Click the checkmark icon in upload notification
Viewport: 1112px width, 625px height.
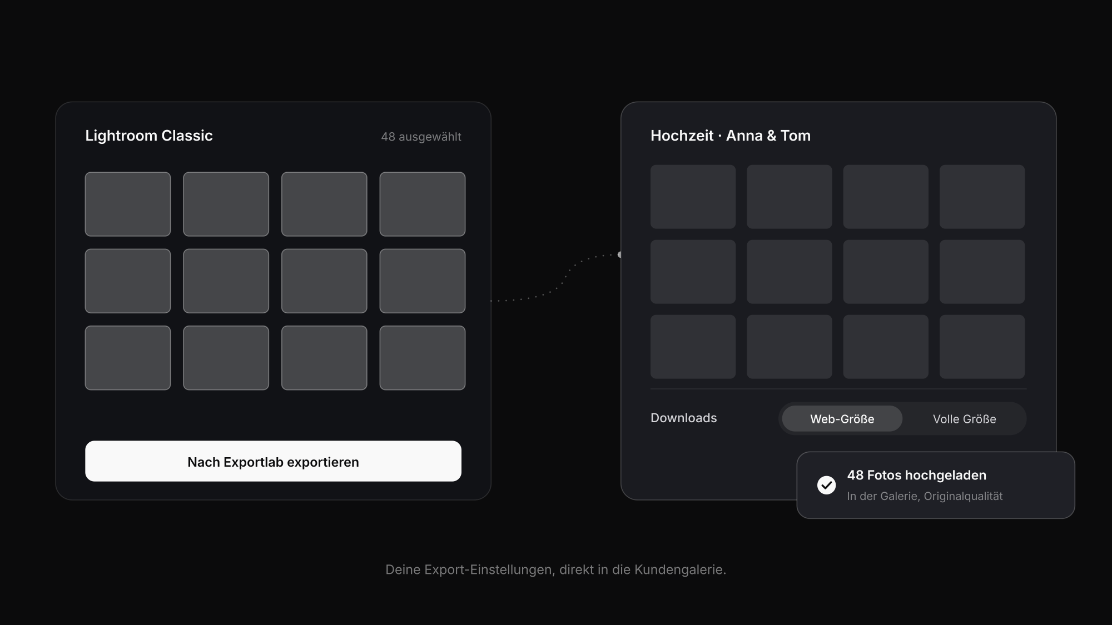(x=826, y=485)
